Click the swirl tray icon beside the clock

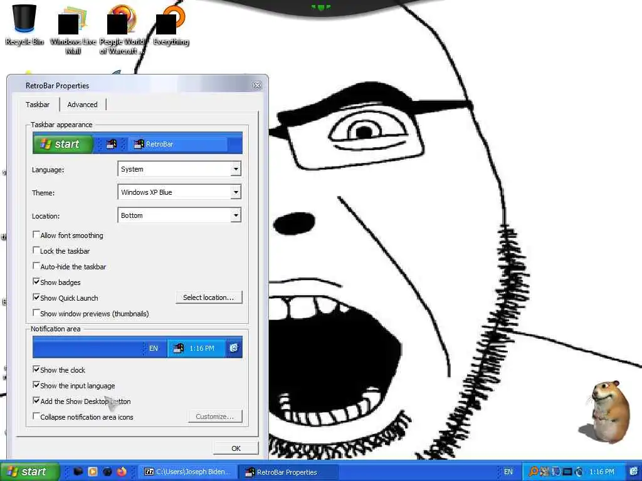pos(579,472)
